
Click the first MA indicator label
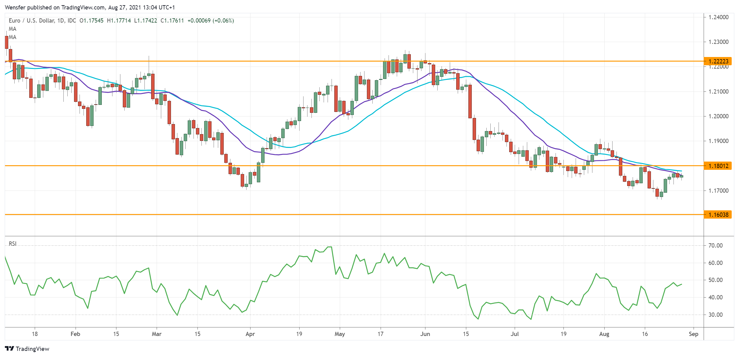(12, 29)
